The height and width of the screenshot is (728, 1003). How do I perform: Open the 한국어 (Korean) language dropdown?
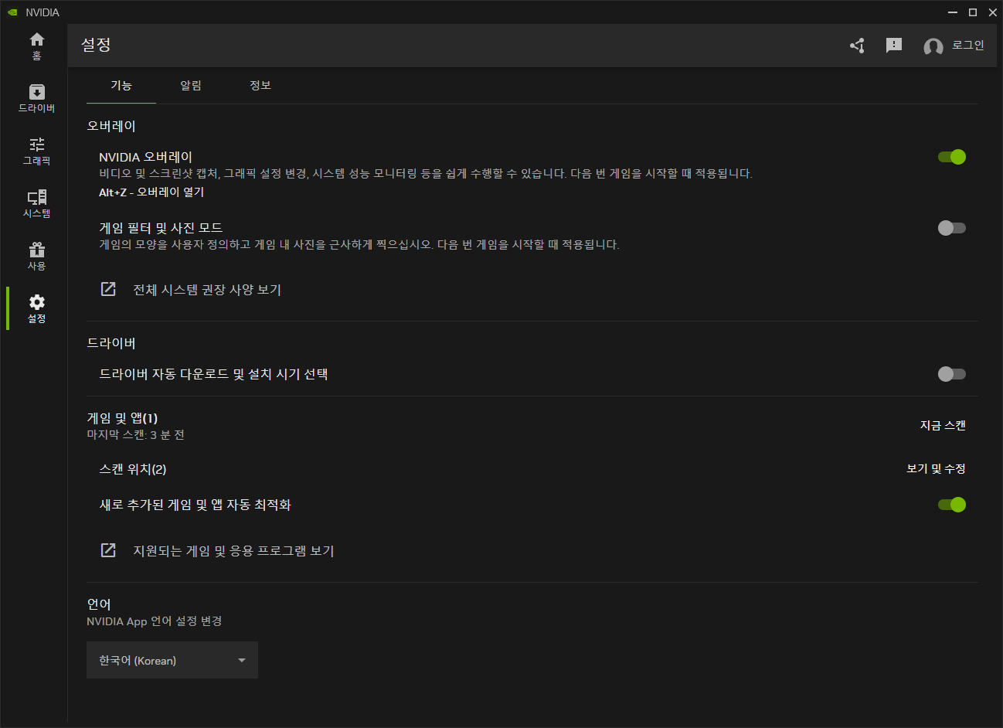click(x=172, y=660)
